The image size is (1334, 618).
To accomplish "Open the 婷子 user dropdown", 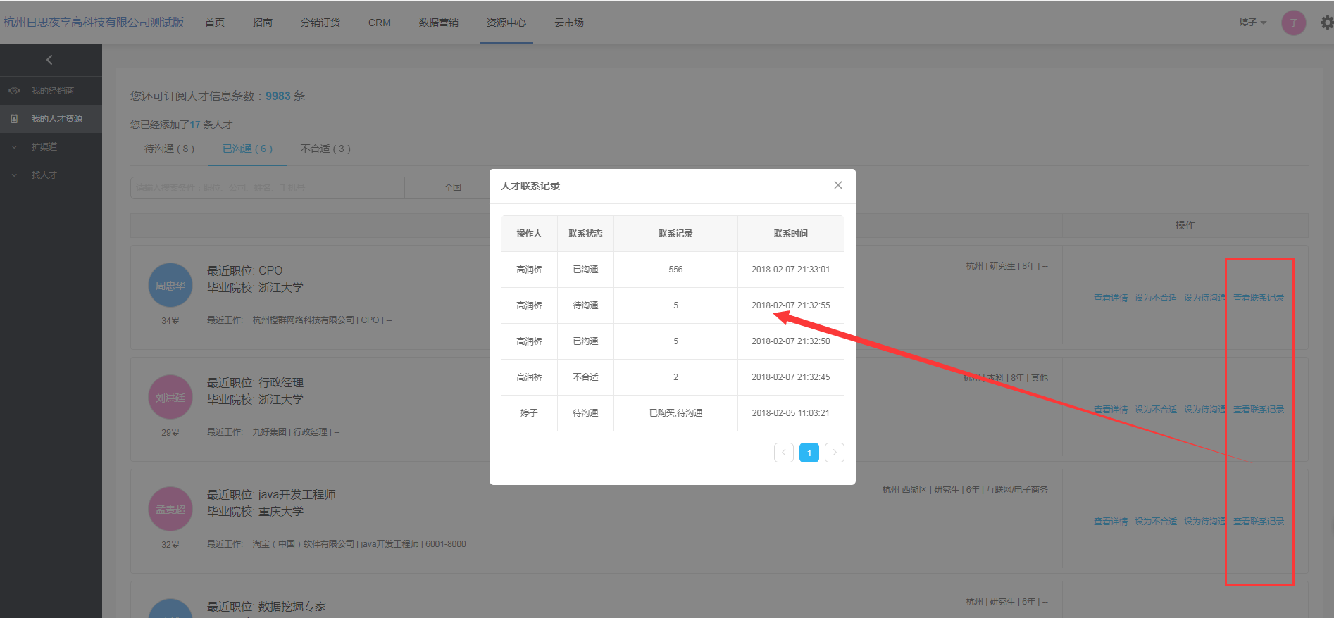I will (1252, 23).
